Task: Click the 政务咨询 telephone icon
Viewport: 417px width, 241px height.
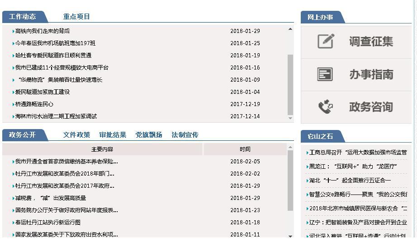Action: [325, 107]
